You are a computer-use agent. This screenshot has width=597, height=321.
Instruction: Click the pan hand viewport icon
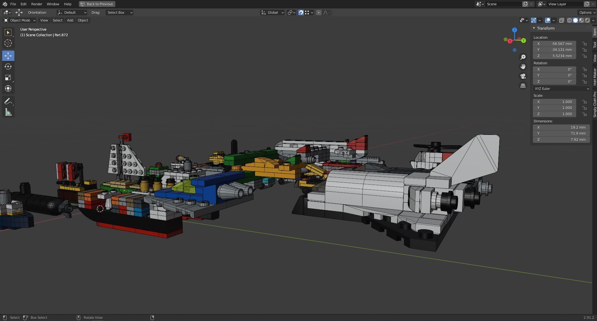523,67
